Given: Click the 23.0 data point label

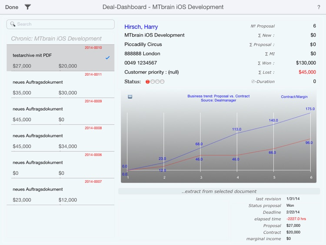Looking at the screenshot, I should (162, 158).
